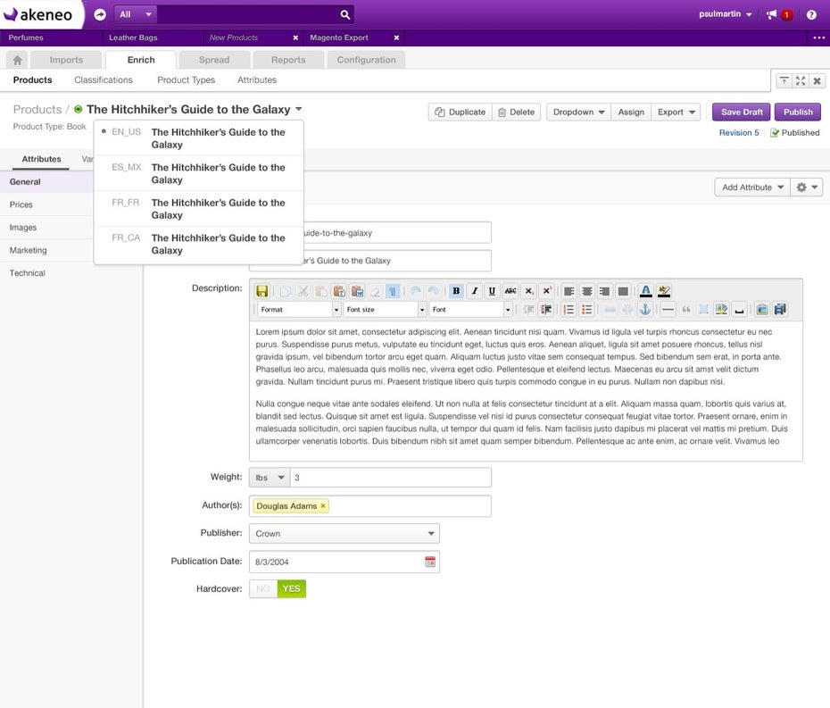The width and height of the screenshot is (830, 708).
Task: Click the cut scissors icon in the editor
Action: (303, 291)
